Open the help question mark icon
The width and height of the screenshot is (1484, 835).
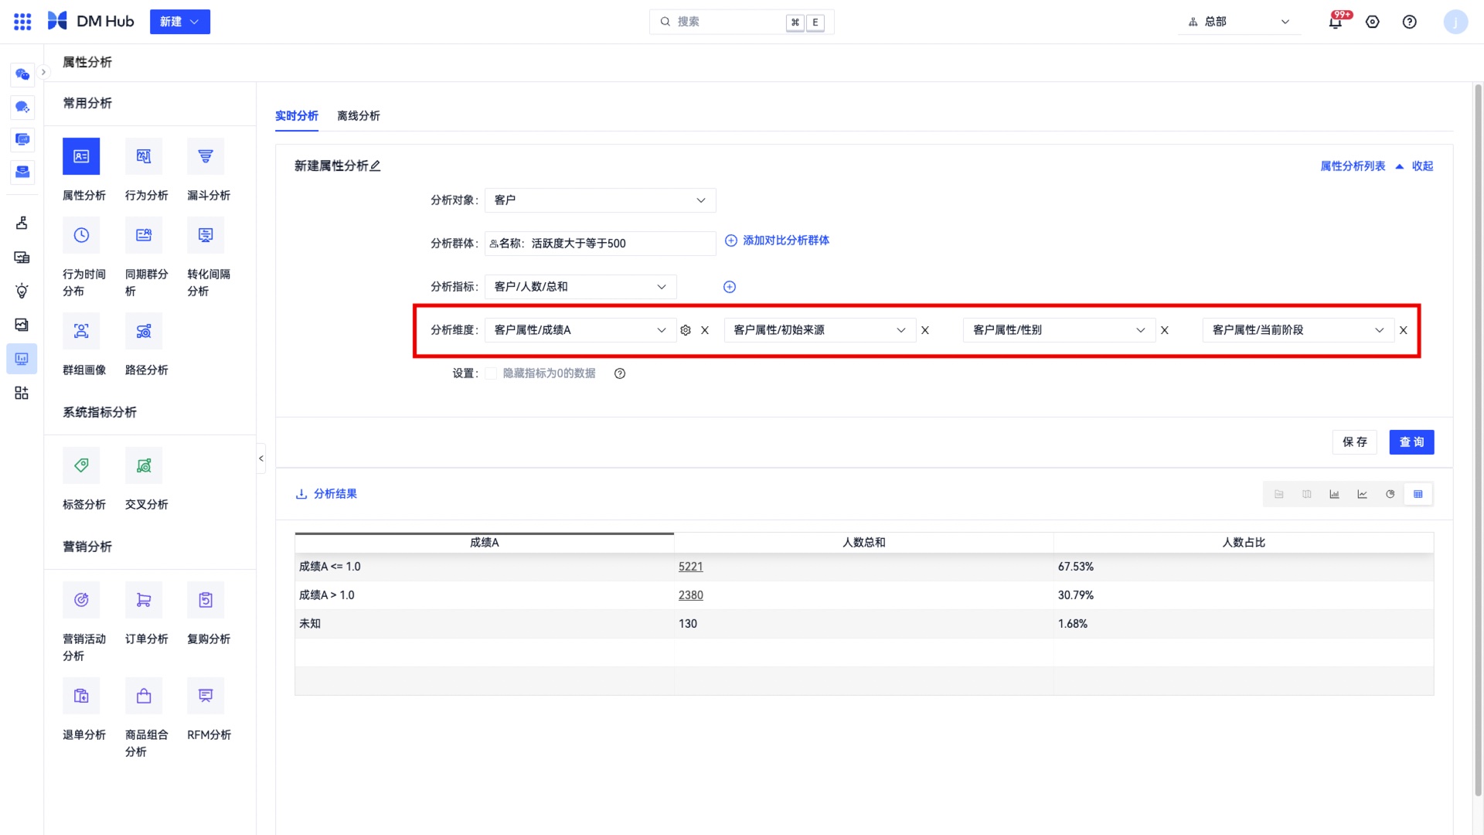click(x=1410, y=22)
